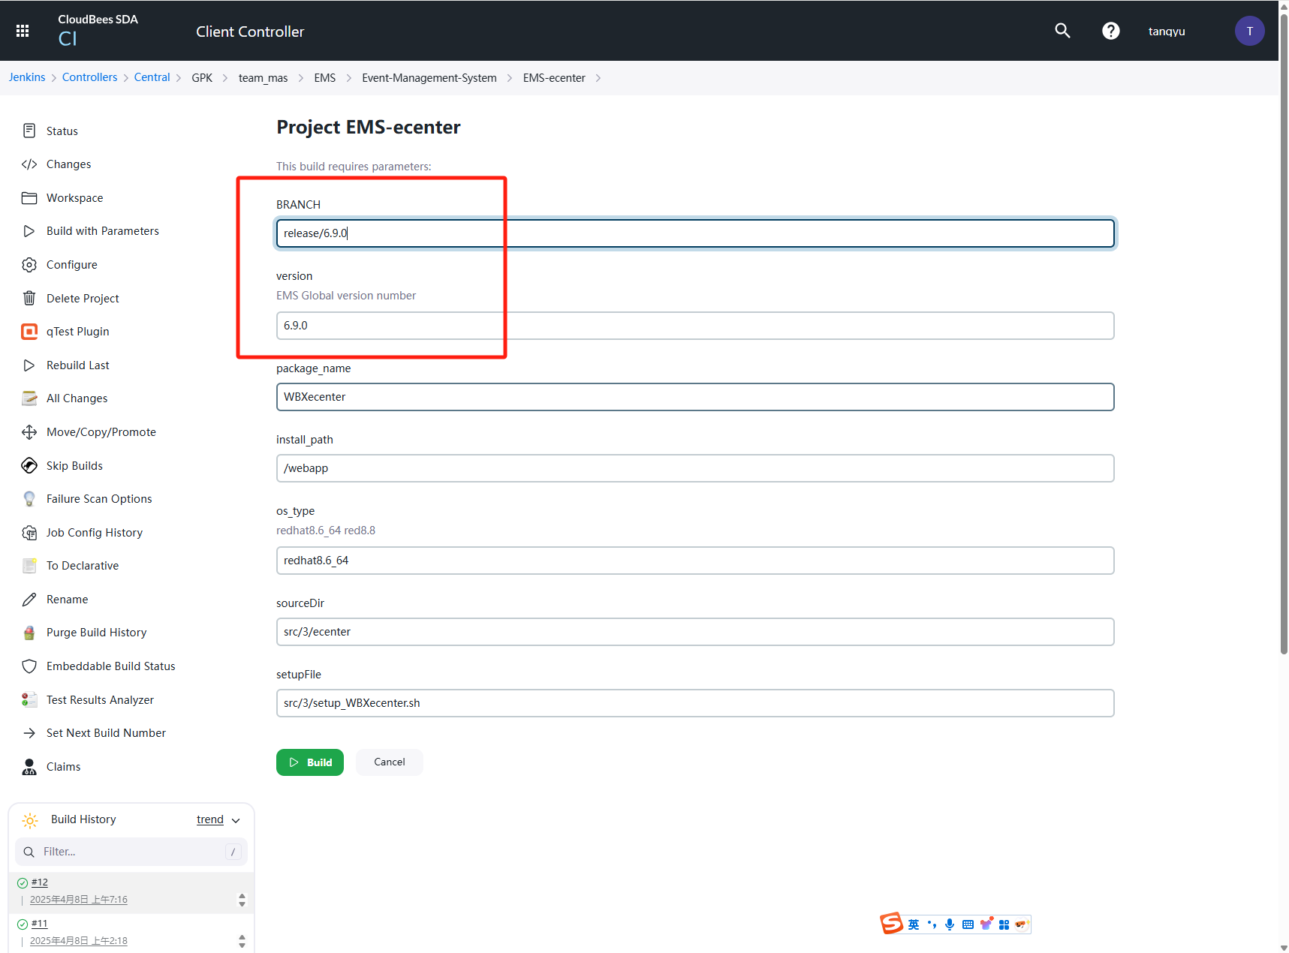This screenshot has width=1289, height=953.
Task: Focus the os_type input field
Action: click(695, 561)
